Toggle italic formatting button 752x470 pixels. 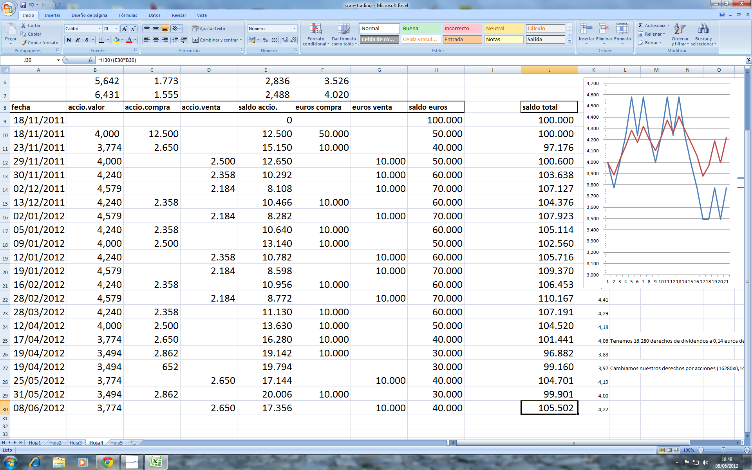(78, 40)
